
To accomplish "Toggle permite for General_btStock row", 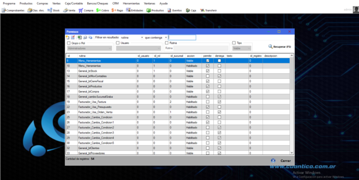I will coord(208,71).
